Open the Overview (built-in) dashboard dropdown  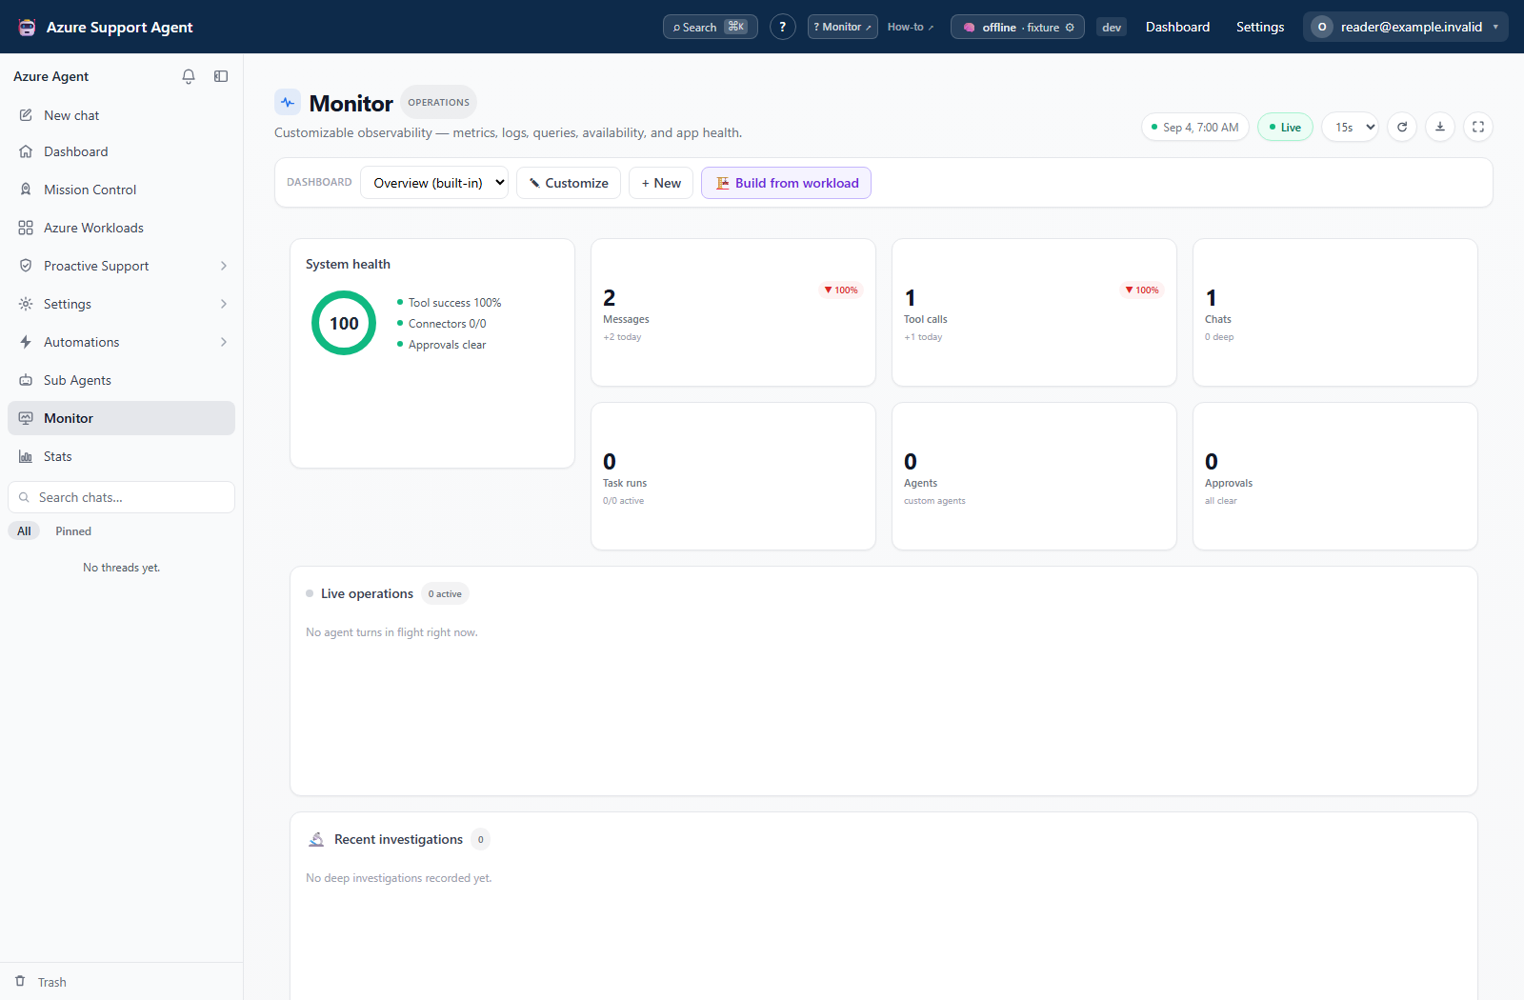(x=434, y=183)
